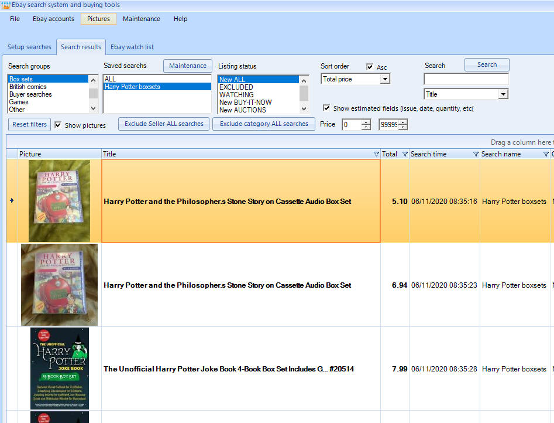
Task: Click the search text input field
Action: pyautogui.click(x=466, y=79)
